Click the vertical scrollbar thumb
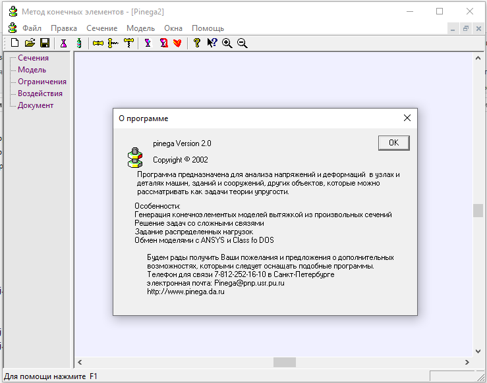Viewport: 487px width, 383px height. click(x=478, y=211)
